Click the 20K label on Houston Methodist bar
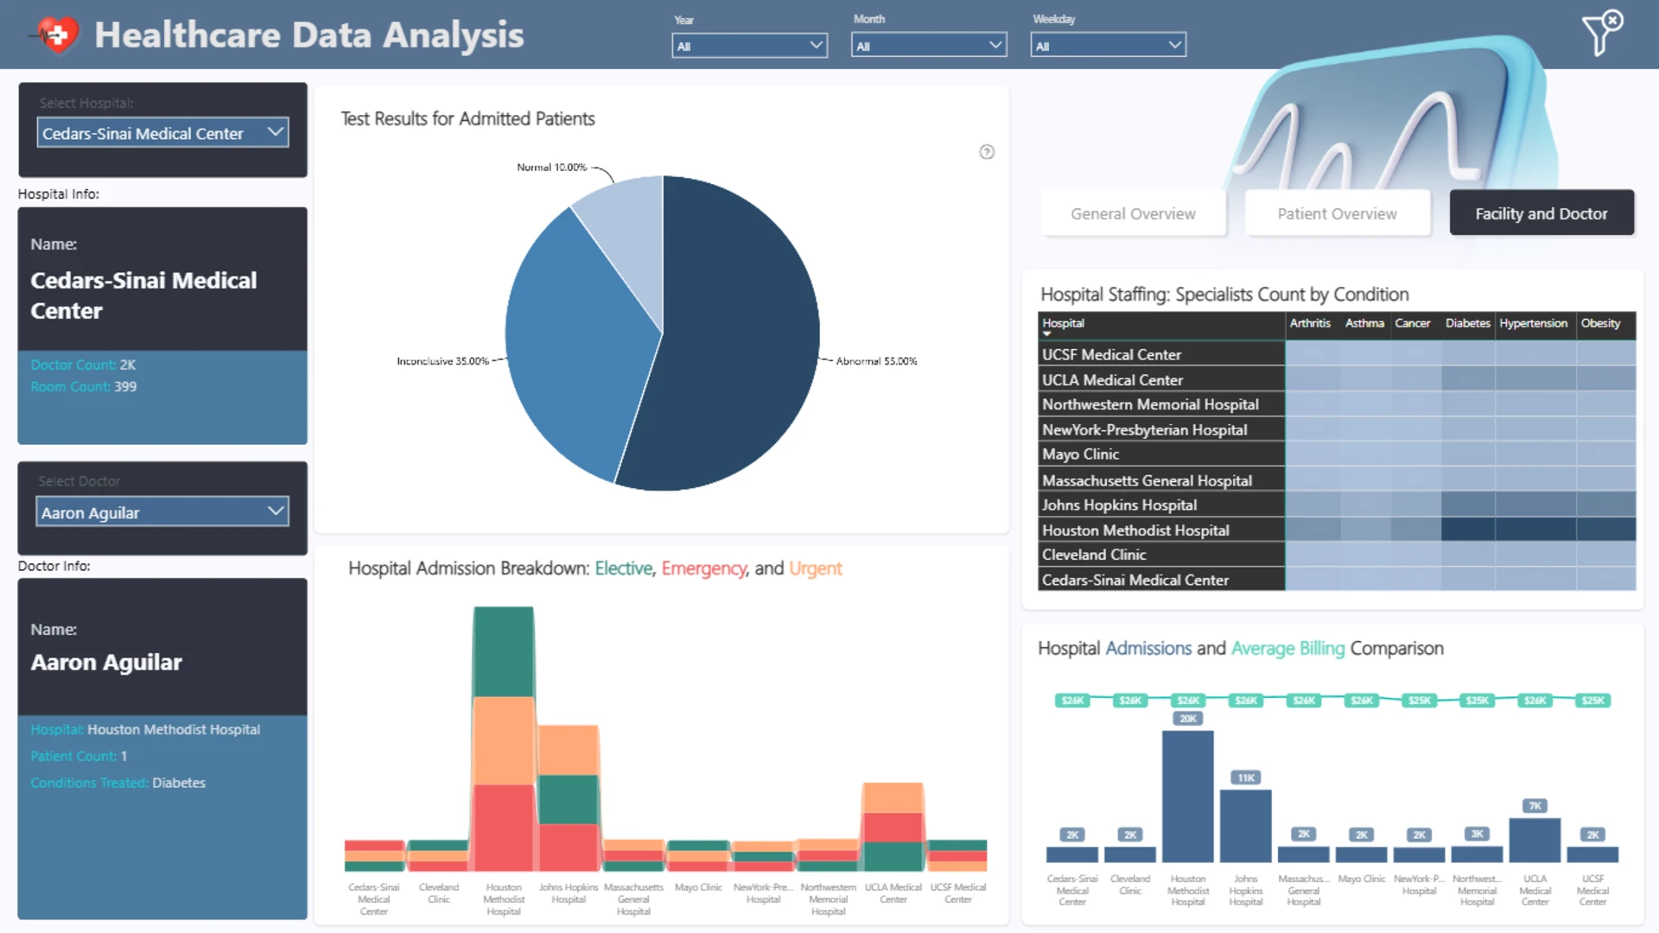1659x933 pixels. click(x=1188, y=719)
